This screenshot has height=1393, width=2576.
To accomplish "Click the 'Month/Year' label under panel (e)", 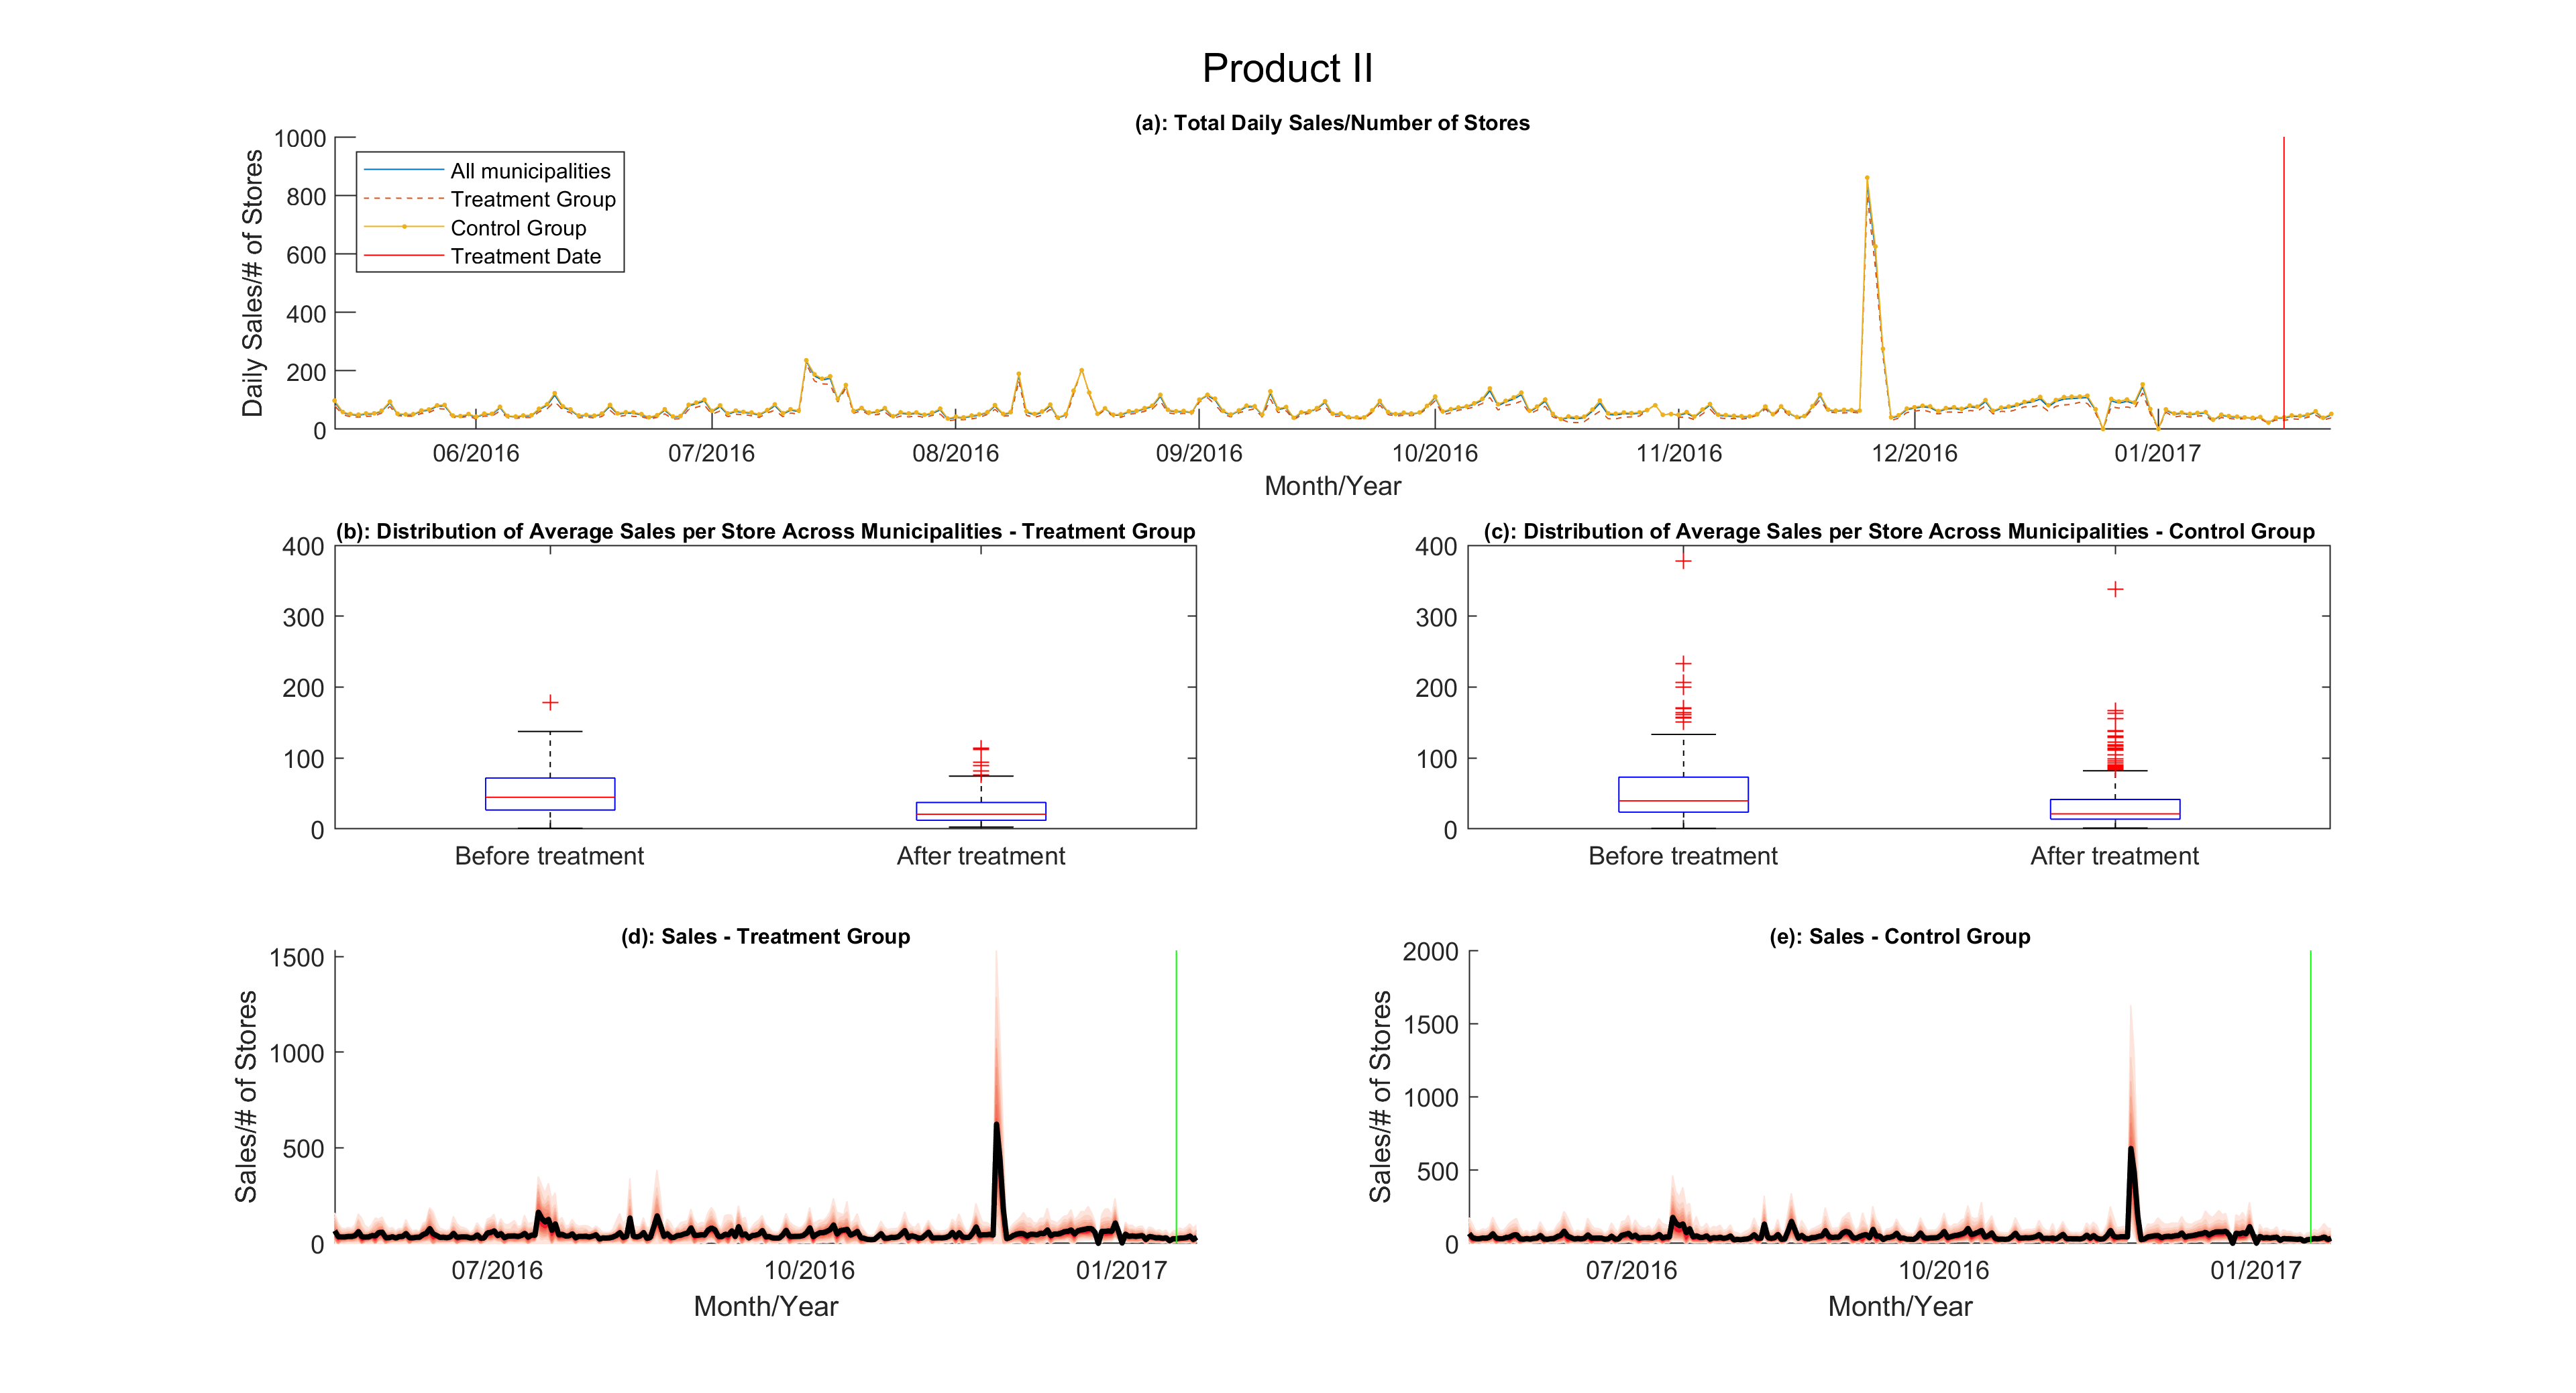I will coord(1900,1306).
